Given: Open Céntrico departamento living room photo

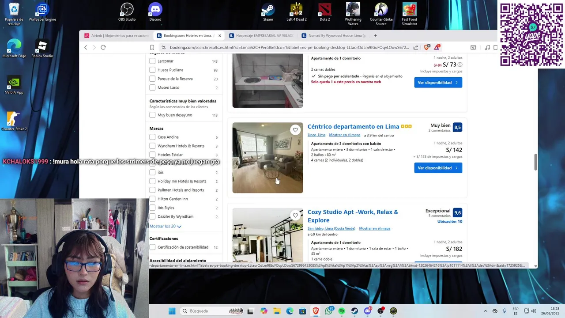Looking at the screenshot, I should [x=268, y=158].
